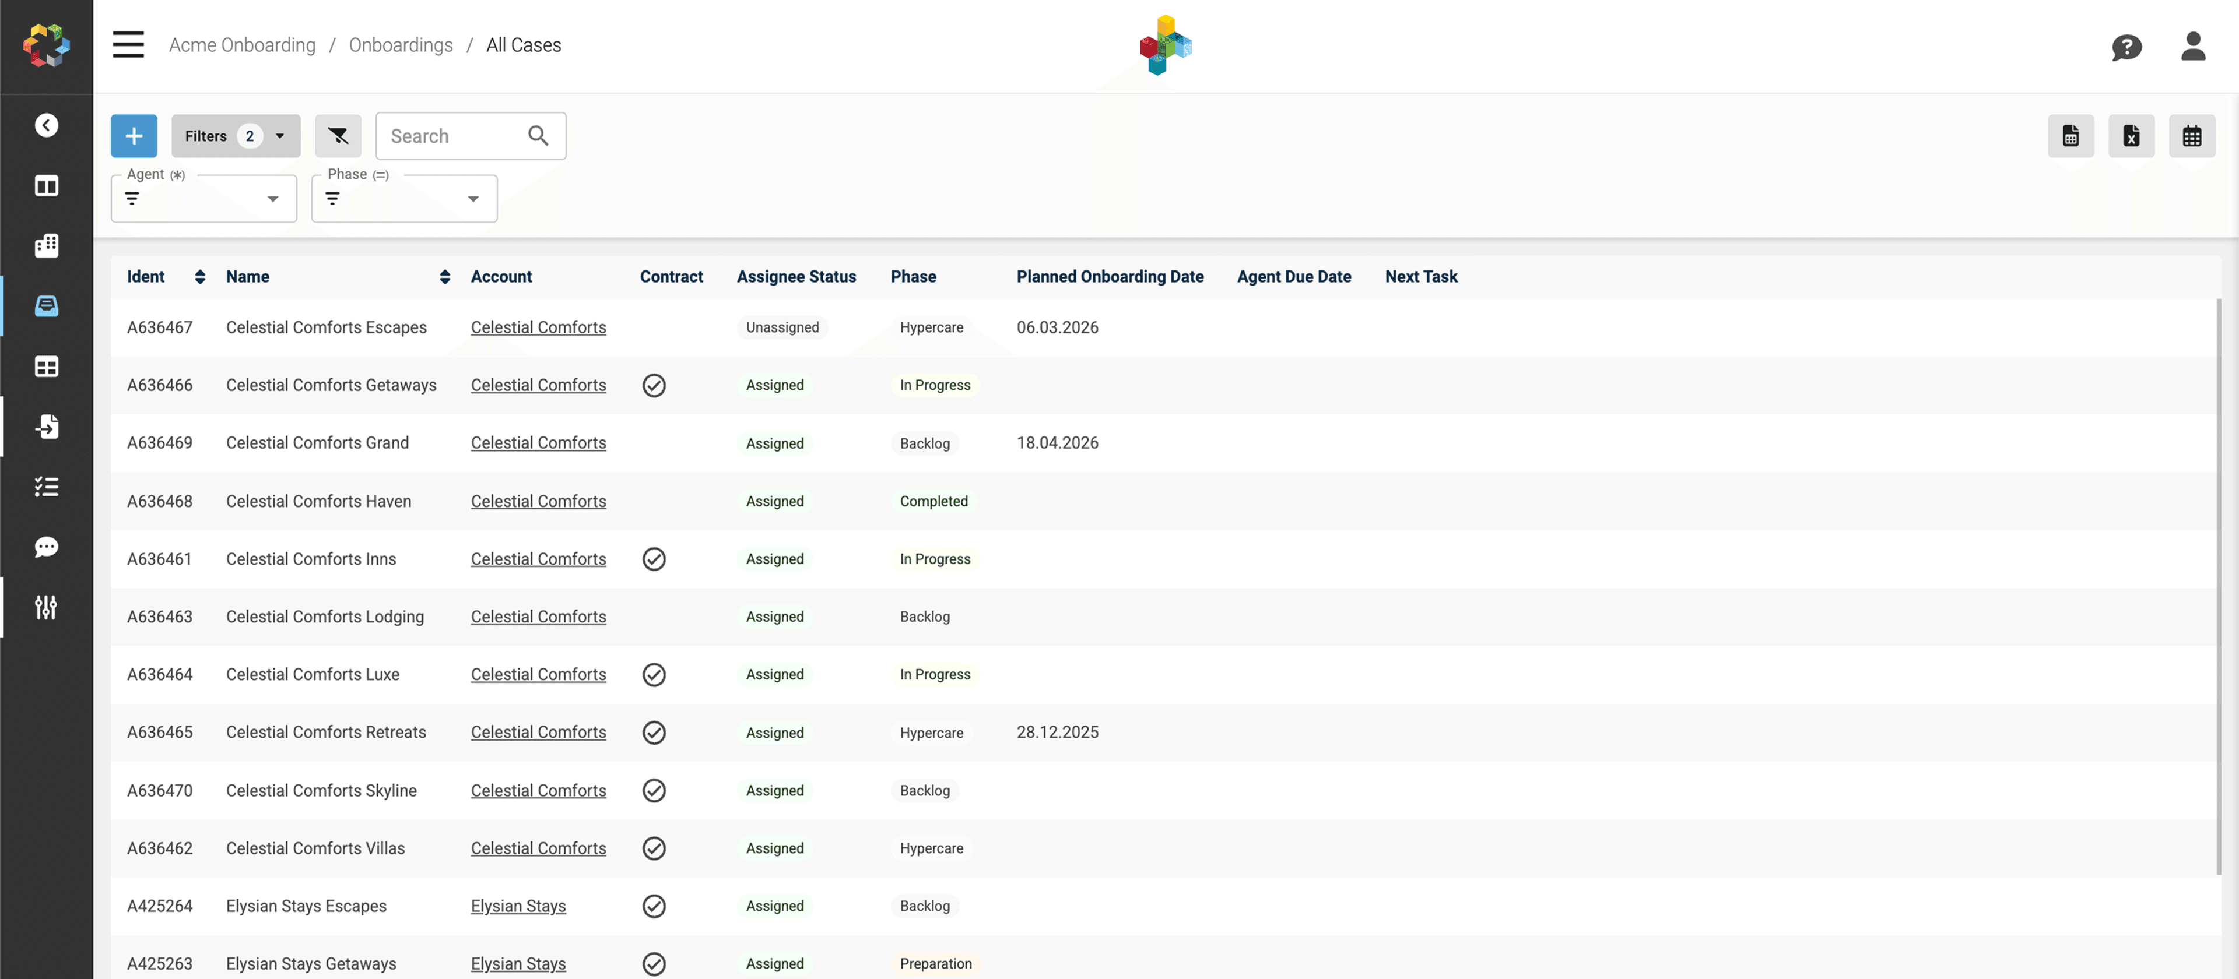Go to Onboardings breadcrumb

pyautogui.click(x=401, y=44)
